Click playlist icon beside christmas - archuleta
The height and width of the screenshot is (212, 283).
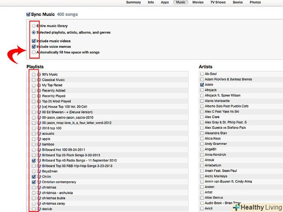click(39, 193)
